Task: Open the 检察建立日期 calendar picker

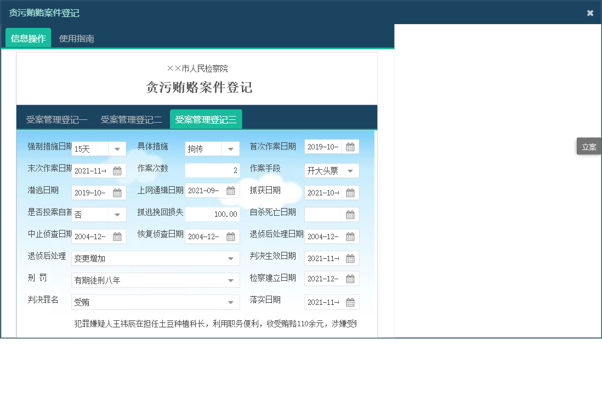Action: point(351,278)
